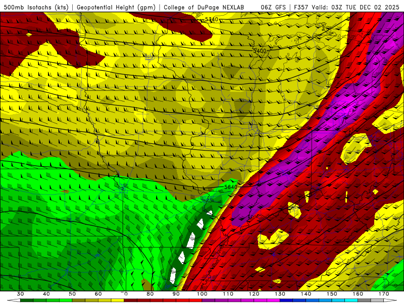Click the 120 value on the color scale

pos(254,294)
